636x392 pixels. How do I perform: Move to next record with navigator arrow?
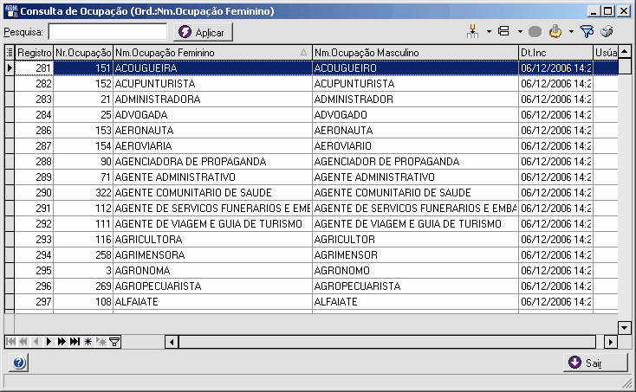49,342
